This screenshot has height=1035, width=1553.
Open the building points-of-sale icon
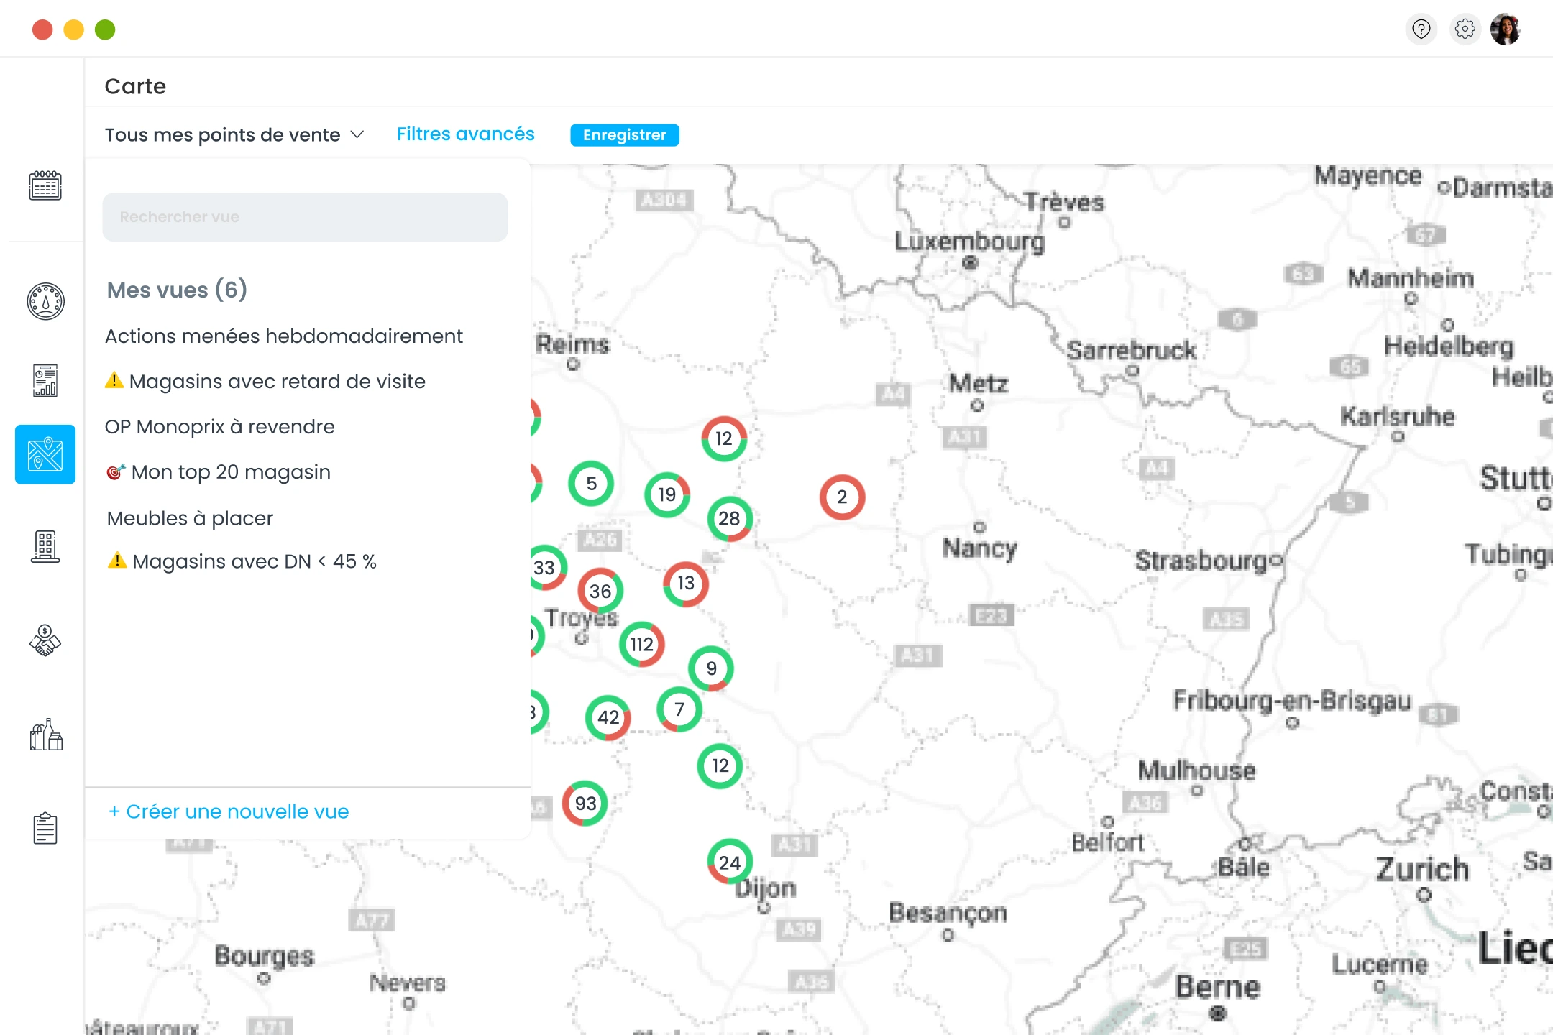tap(45, 546)
